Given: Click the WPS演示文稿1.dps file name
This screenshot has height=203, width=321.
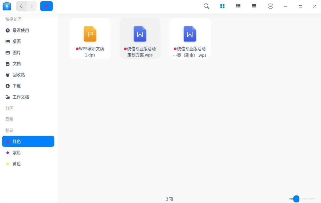Looking at the screenshot, I should click(90, 52).
